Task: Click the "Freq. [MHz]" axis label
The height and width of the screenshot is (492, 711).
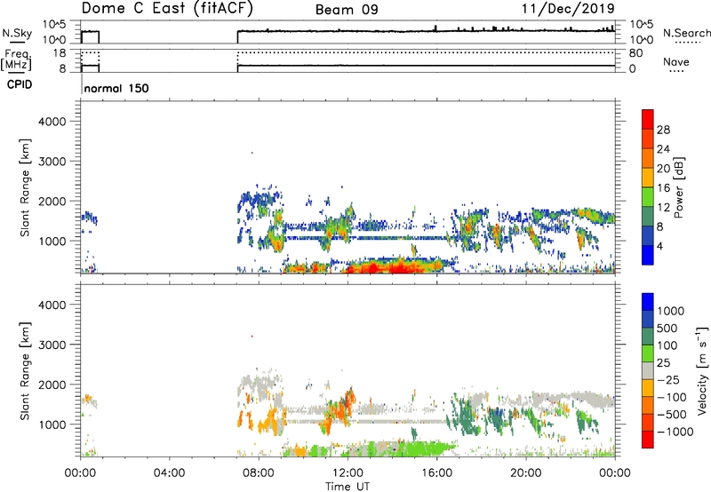Action: [16, 60]
